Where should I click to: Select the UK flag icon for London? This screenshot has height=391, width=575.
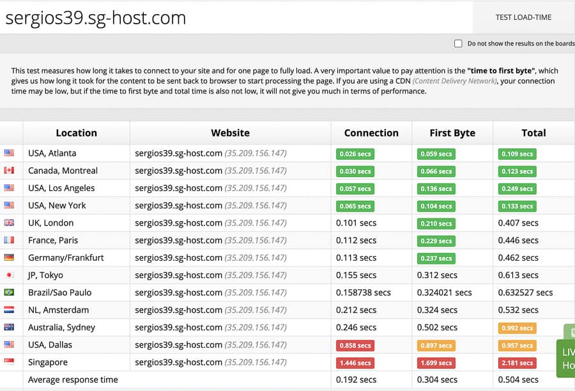coord(9,223)
